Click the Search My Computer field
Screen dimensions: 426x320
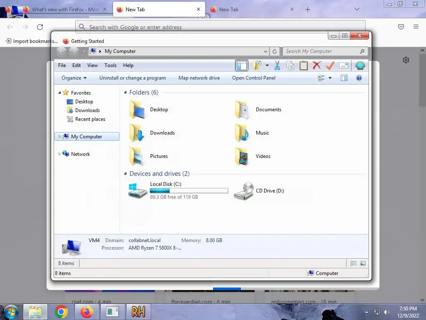pyautogui.click(x=325, y=51)
